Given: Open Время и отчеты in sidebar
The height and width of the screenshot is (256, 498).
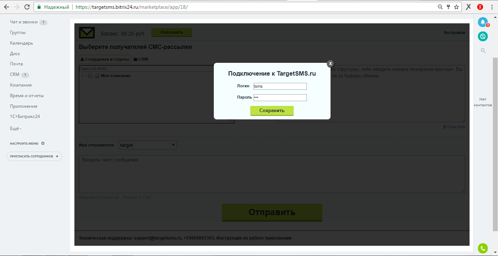Looking at the screenshot, I should point(27,96).
